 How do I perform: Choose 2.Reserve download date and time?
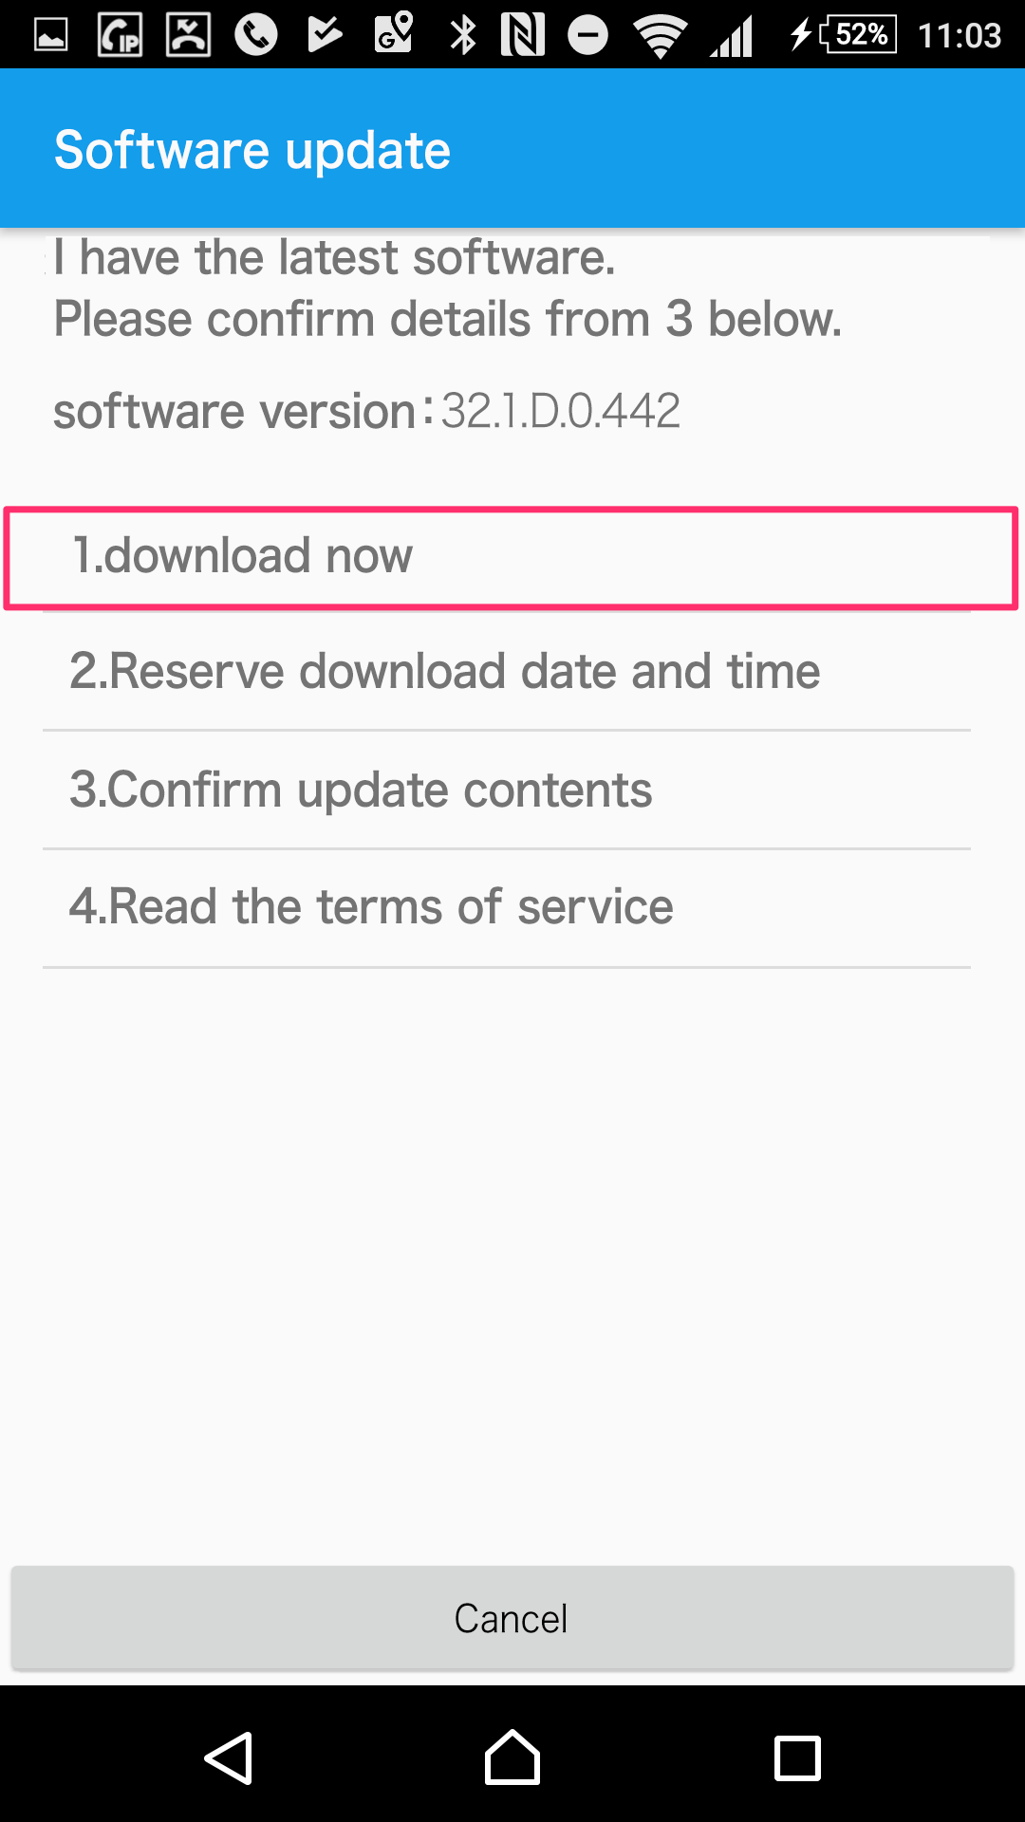point(507,672)
